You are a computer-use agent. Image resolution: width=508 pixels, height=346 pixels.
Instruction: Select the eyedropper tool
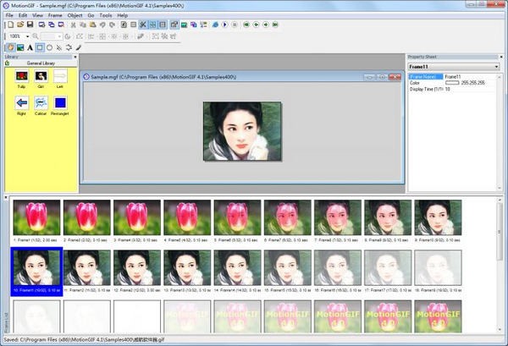[78, 47]
